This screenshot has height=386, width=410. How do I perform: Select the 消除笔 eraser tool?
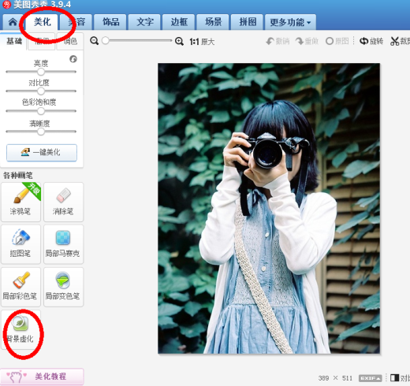(x=63, y=202)
